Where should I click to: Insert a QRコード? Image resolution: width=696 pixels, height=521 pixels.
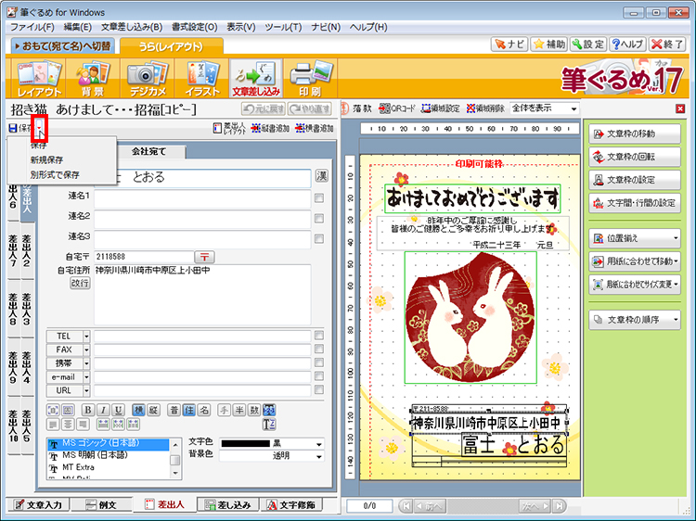pos(397,108)
